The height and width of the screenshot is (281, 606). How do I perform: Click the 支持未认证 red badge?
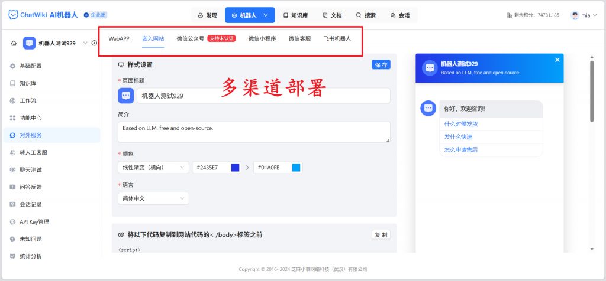[221, 38]
